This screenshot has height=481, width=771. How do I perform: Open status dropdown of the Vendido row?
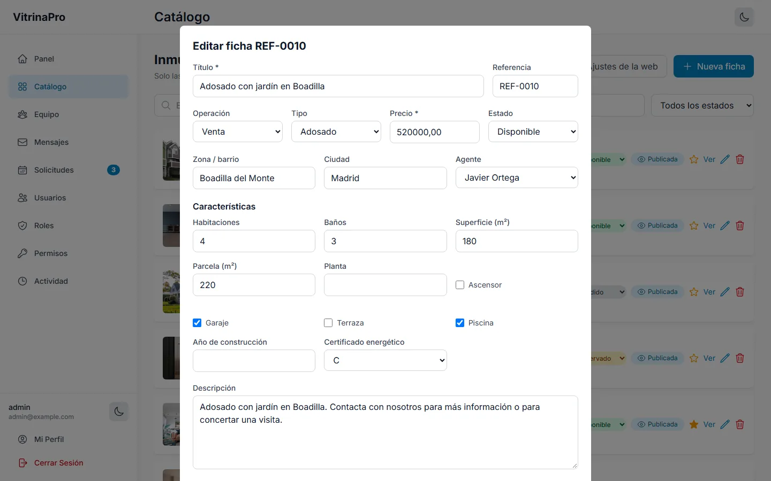[x=608, y=292]
